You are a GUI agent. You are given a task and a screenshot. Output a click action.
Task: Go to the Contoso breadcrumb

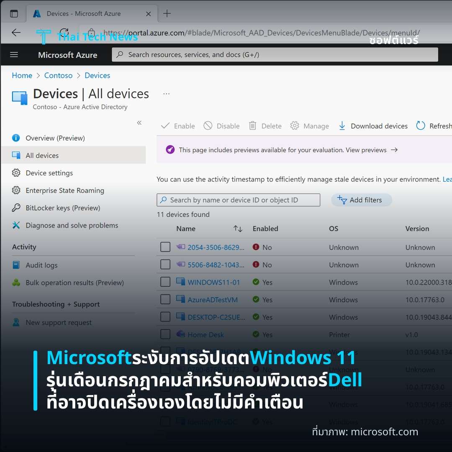click(58, 75)
